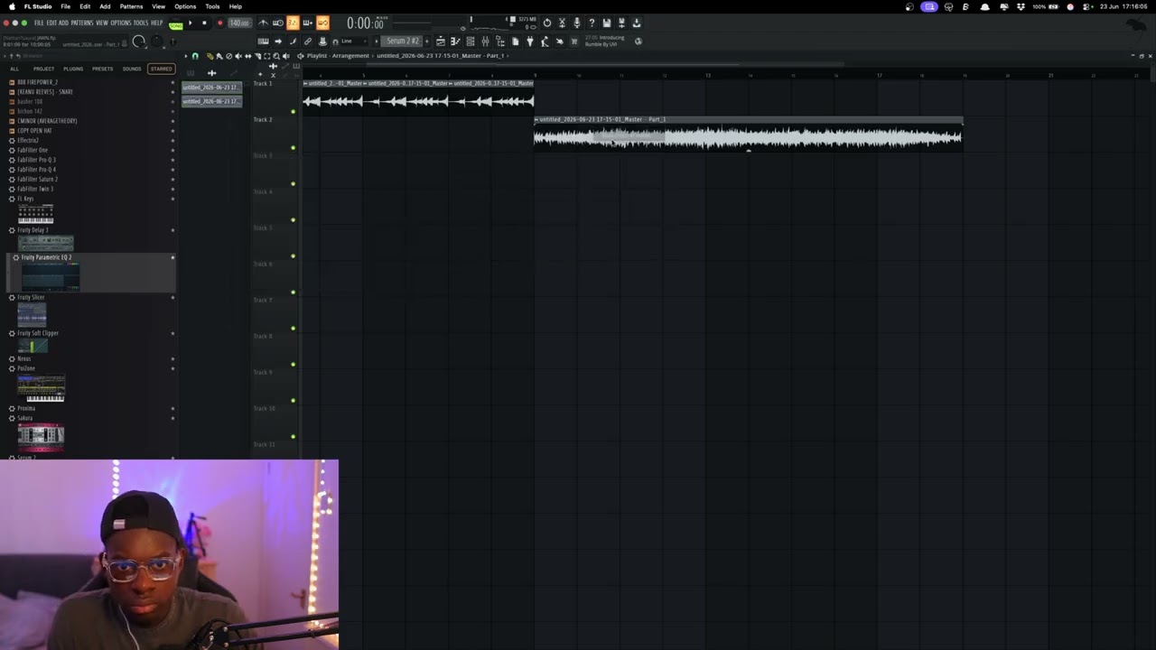
Task: Toggle the metronome icon
Action: (x=263, y=23)
